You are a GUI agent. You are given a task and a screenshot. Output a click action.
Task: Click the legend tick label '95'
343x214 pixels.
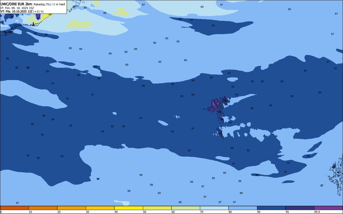[287, 212]
